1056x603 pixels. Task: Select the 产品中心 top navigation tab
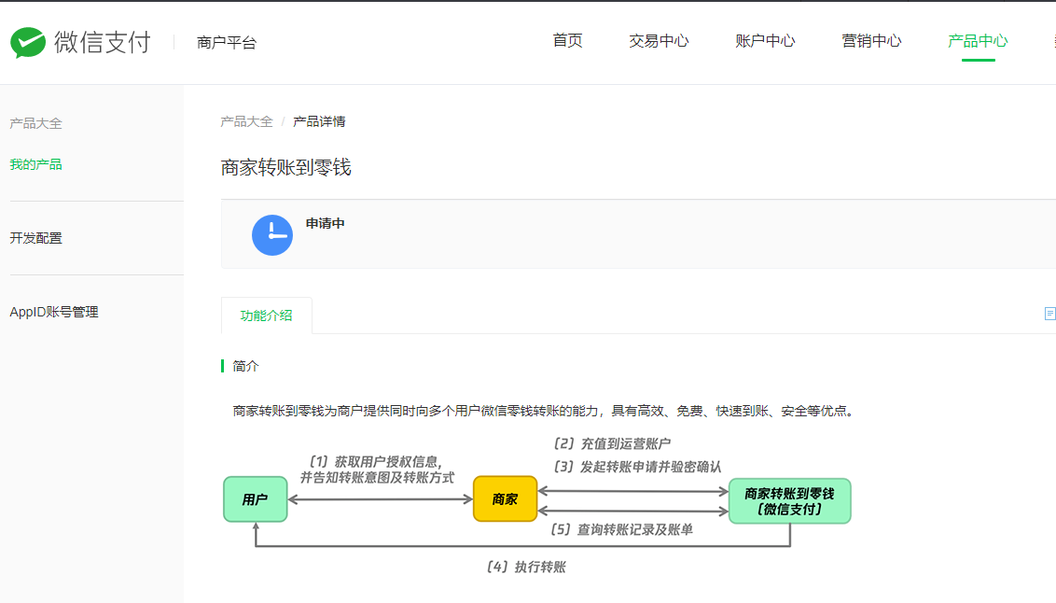(x=978, y=40)
